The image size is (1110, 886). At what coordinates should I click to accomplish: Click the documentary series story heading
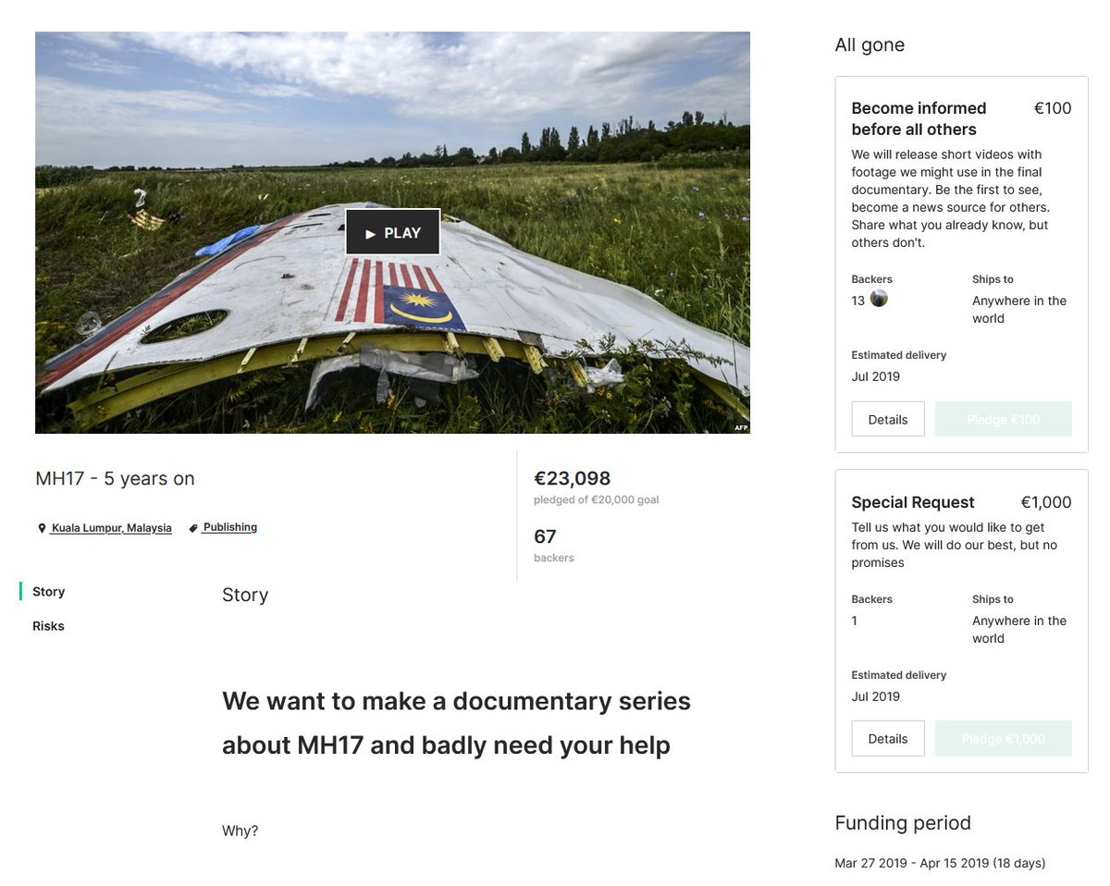click(x=456, y=723)
